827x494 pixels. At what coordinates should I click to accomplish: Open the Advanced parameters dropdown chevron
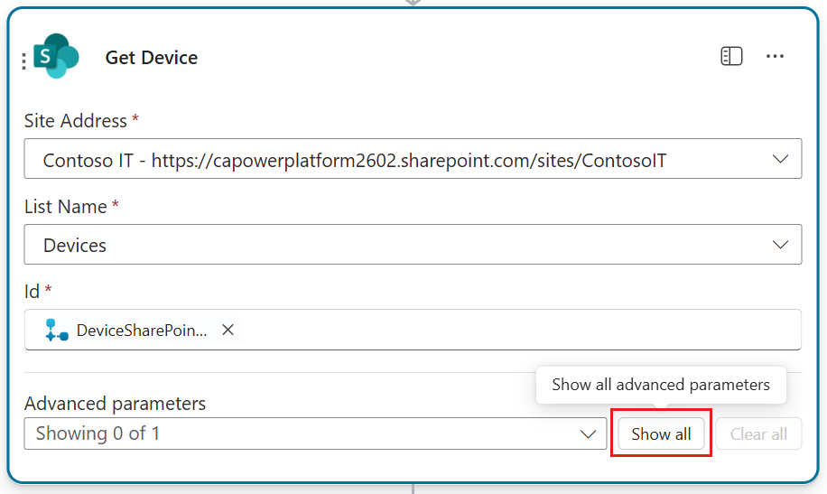(x=588, y=433)
